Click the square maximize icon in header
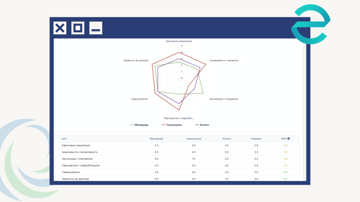Image resolution: width=360 pixels, height=202 pixels. click(x=78, y=28)
